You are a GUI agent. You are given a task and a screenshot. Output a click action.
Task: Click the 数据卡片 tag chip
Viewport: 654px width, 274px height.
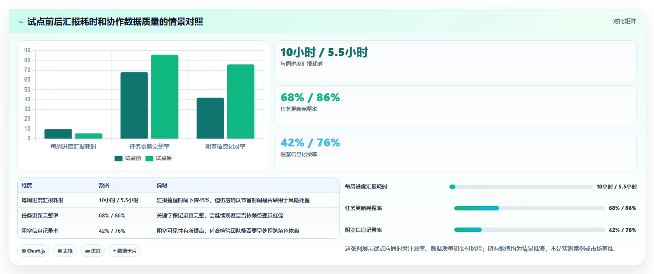[x=125, y=251]
